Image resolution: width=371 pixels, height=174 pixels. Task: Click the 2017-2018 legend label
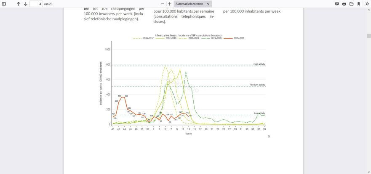click(x=171, y=38)
